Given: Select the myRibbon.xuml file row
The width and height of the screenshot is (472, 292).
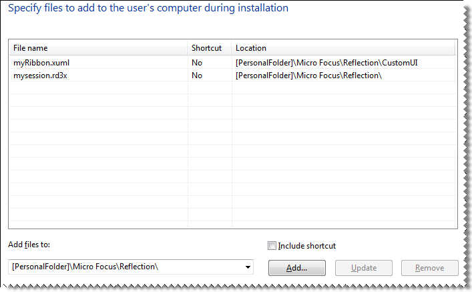Looking at the screenshot, I should [41, 62].
